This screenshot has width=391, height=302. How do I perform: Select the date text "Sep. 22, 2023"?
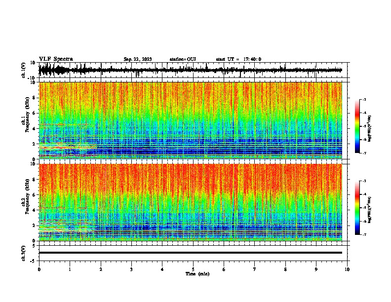(x=138, y=59)
